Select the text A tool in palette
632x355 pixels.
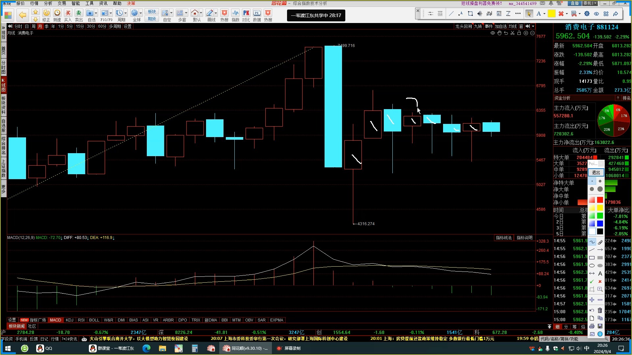(x=600, y=273)
